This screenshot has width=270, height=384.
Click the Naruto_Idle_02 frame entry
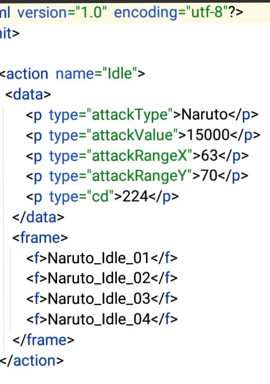coord(99,278)
